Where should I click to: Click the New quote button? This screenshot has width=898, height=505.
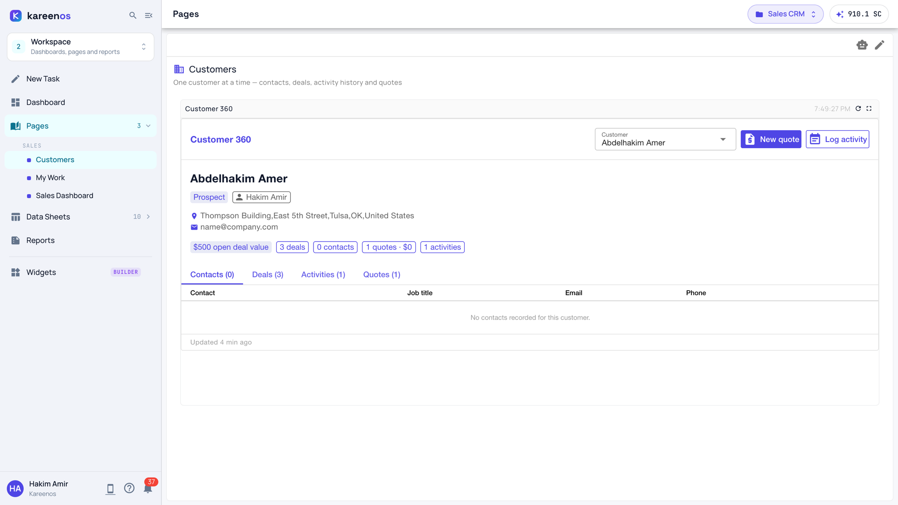coord(771,139)
